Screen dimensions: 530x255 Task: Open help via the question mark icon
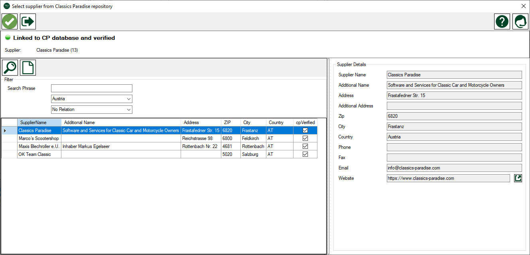point(502,21)
